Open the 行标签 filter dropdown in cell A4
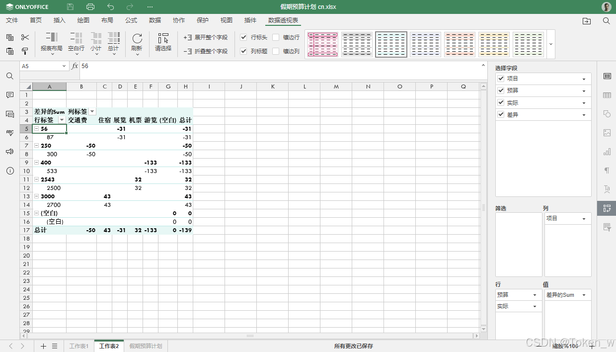 (x=62, y=120)
